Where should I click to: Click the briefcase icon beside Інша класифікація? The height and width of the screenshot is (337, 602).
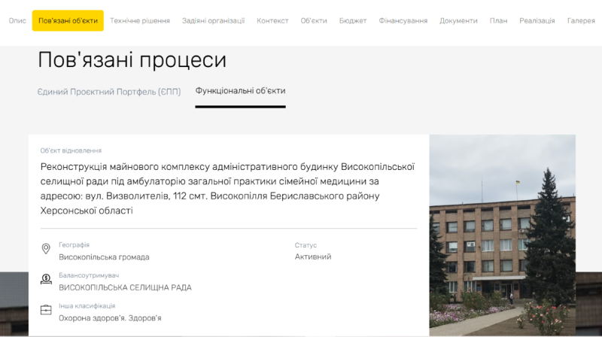click(x=46, y=310)
